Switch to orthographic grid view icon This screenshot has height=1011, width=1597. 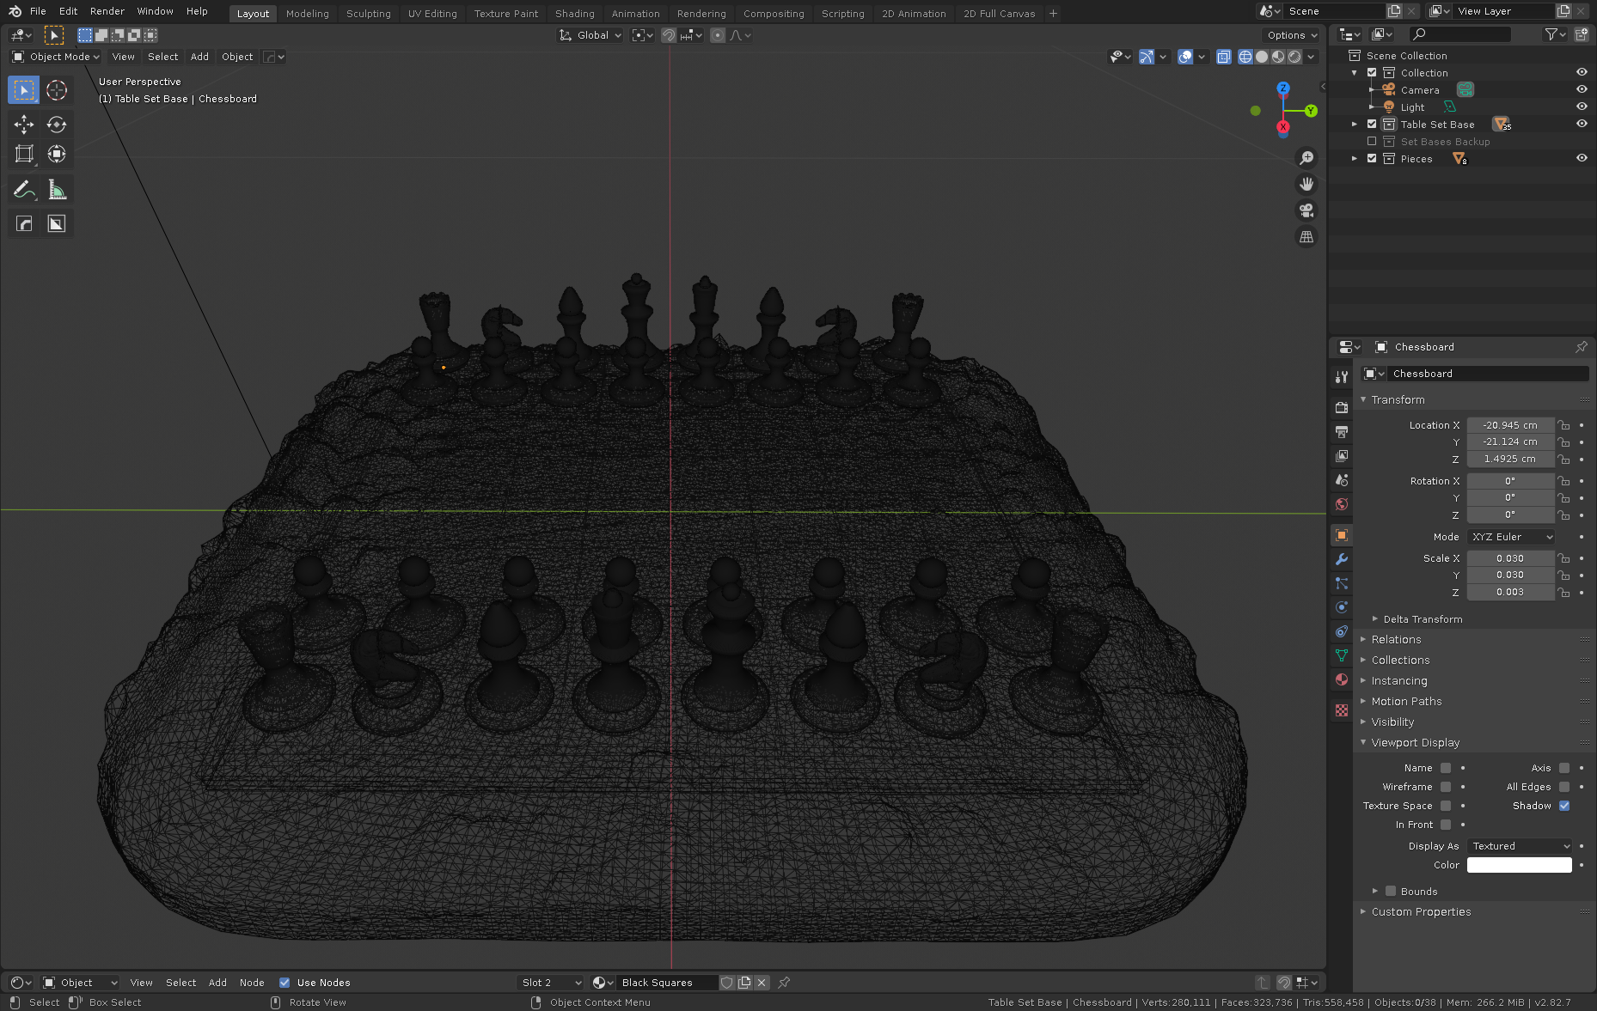[x=1306, y=237]
